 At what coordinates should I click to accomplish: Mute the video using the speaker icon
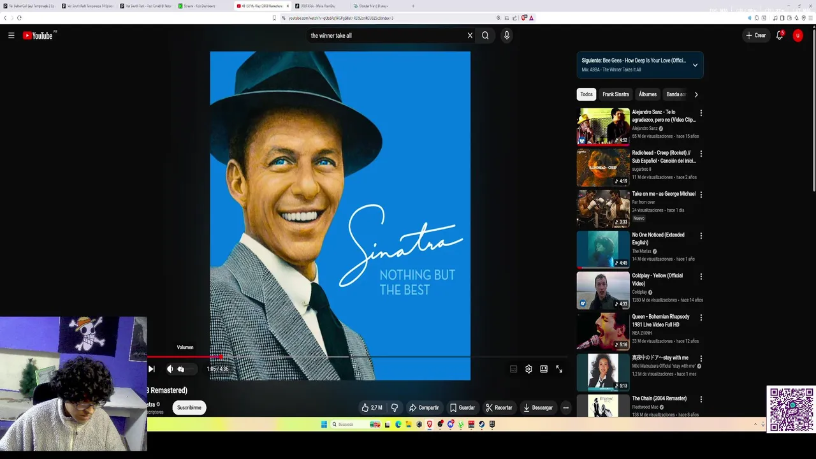[x=170, y=369]
